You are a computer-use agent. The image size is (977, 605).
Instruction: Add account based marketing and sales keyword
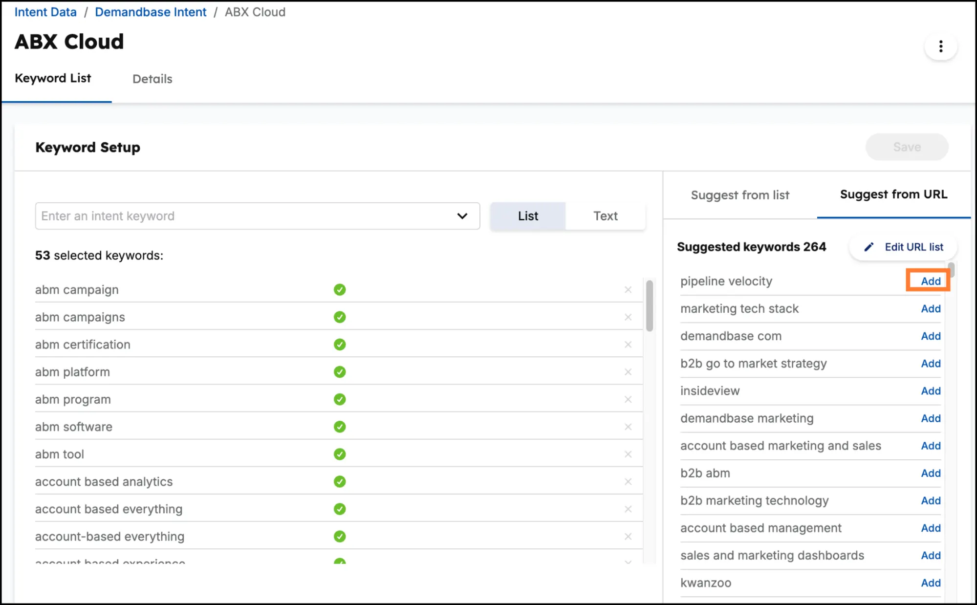[931, 445]
